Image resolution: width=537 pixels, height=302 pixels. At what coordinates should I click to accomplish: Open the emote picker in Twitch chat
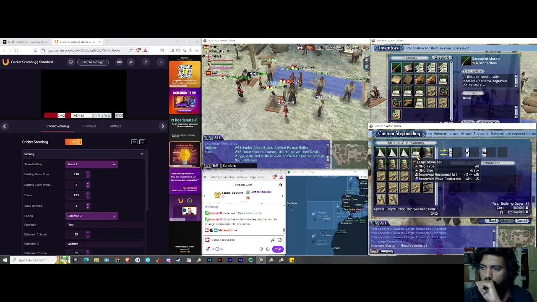pyautogui.click(x=279, y=240)
